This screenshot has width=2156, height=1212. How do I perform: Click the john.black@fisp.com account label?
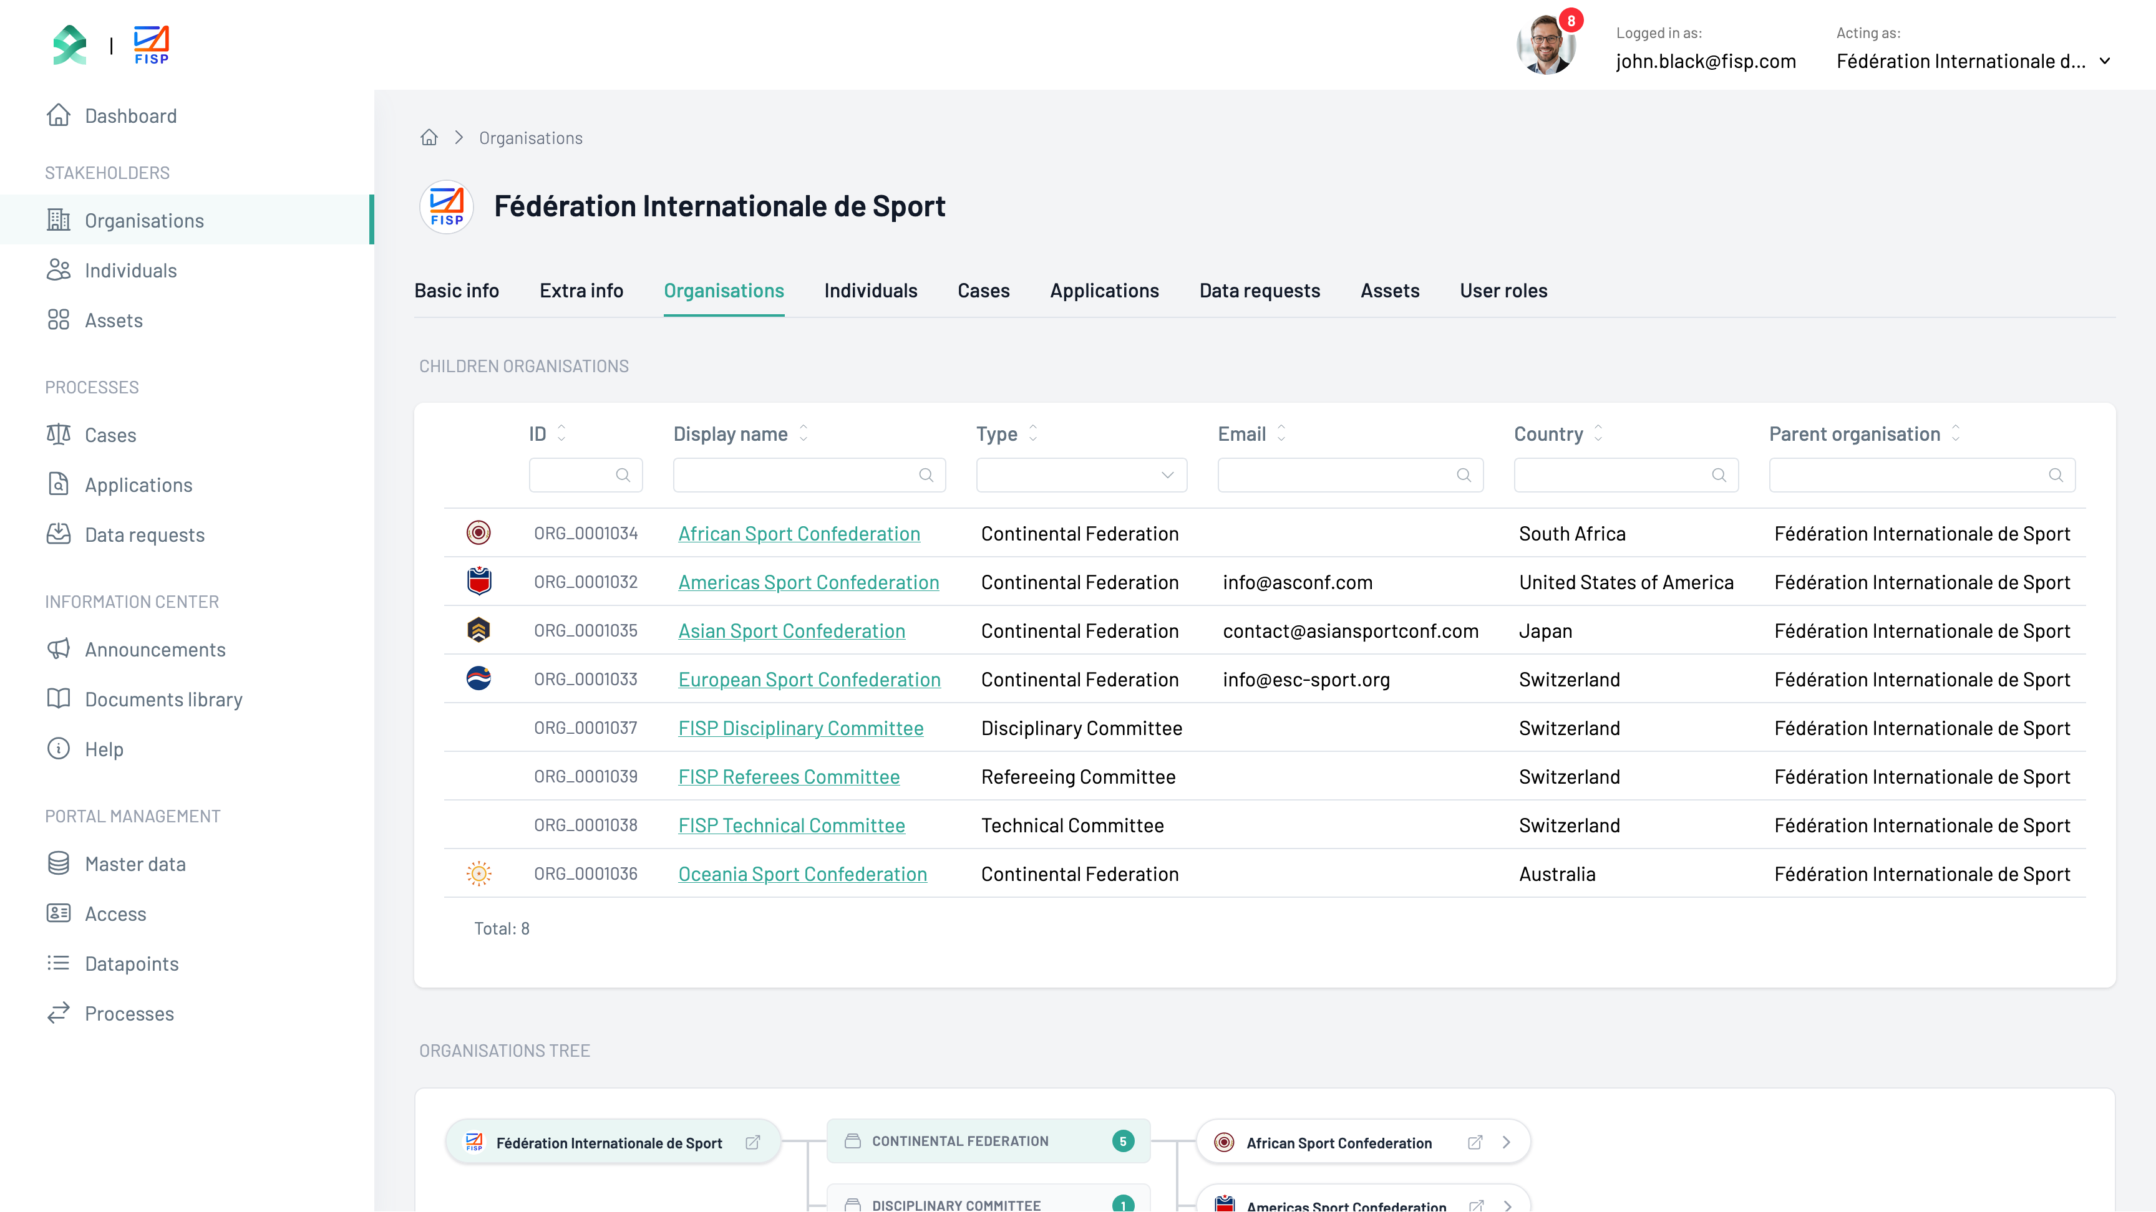(x=1706, y=61)
